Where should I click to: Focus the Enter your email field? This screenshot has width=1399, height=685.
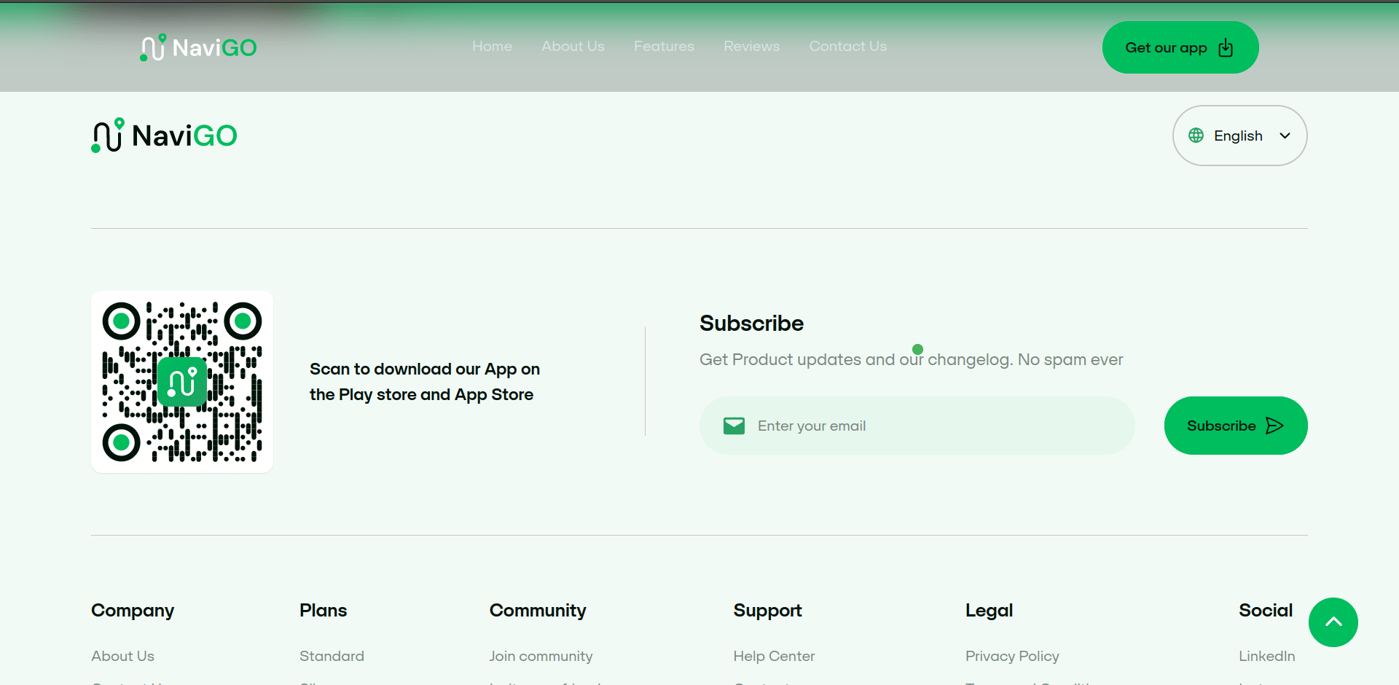(917, 426)
